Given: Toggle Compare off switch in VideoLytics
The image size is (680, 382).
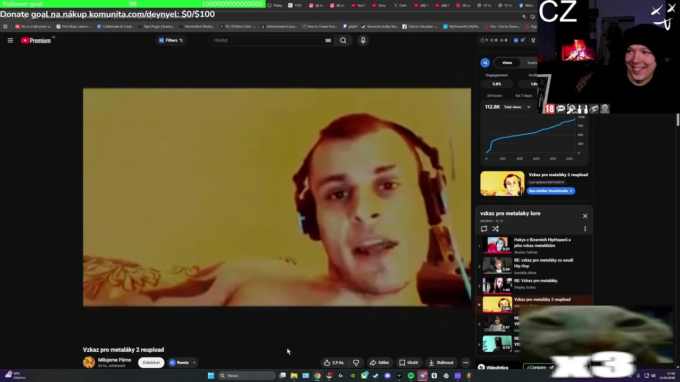Looking at the screenshot, I should click(539, 367).
